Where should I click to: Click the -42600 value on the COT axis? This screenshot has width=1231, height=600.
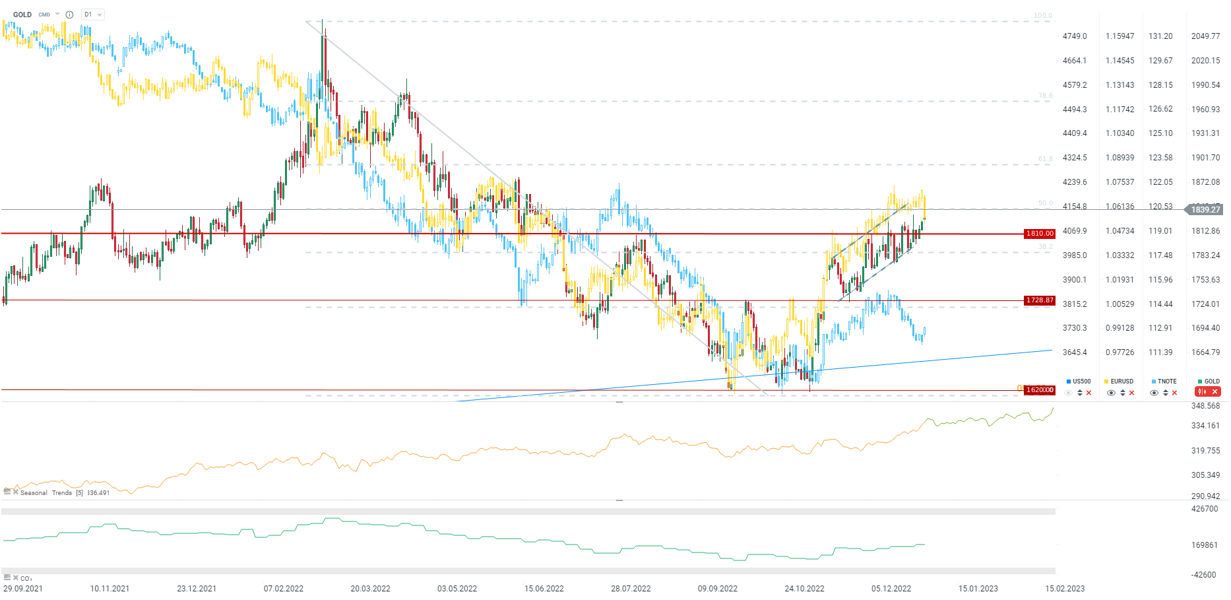(1204, 575)
